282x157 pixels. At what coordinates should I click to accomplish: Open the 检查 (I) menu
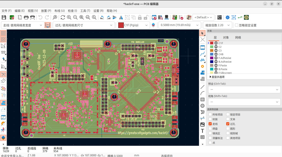click(73, 11)
